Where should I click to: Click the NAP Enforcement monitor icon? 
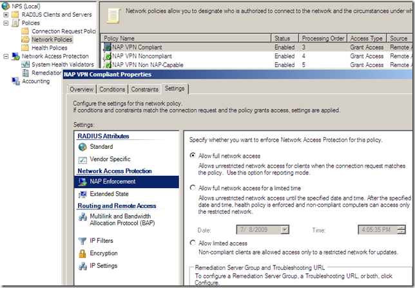pyautogui.click(x=82, y=182)
